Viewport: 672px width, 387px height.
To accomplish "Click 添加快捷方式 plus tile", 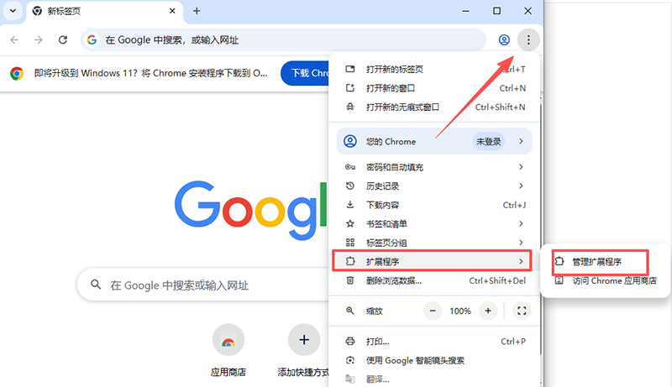I will pos(303,350).
